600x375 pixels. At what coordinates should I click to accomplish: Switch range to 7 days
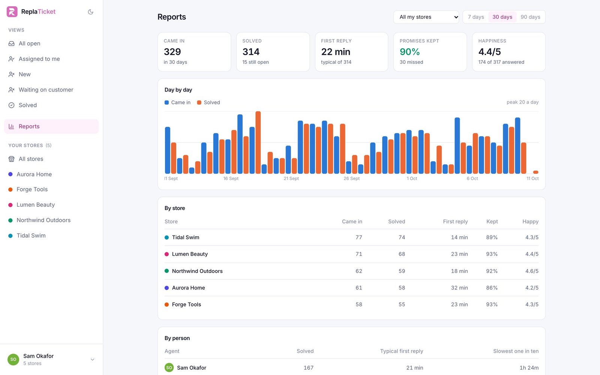tap(476, 17)
